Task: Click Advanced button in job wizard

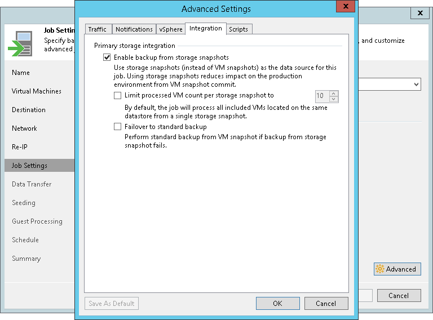Action: click(x=397, y=269)
